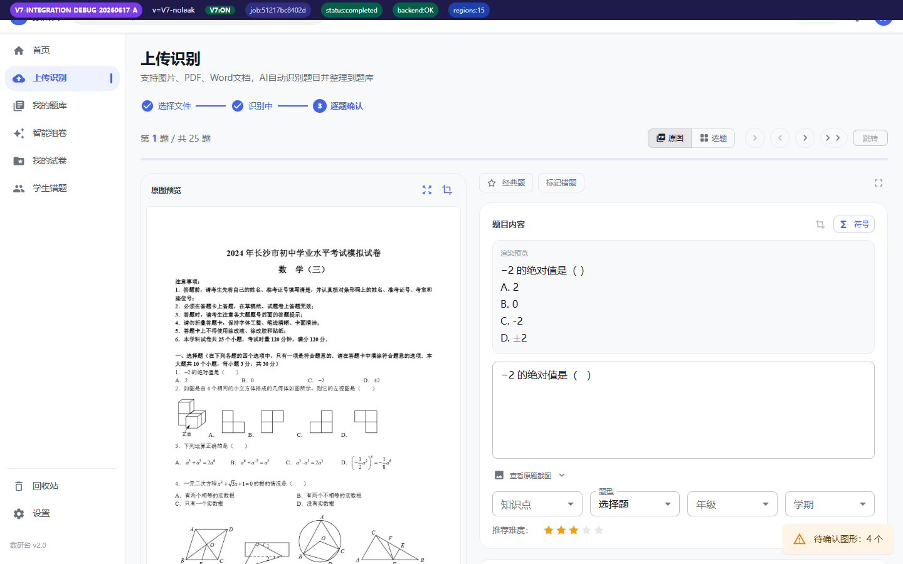
Task: Click the 逐题确认 step
Action: coord(339,106)
